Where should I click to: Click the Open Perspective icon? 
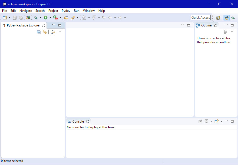tap(218, 18)
